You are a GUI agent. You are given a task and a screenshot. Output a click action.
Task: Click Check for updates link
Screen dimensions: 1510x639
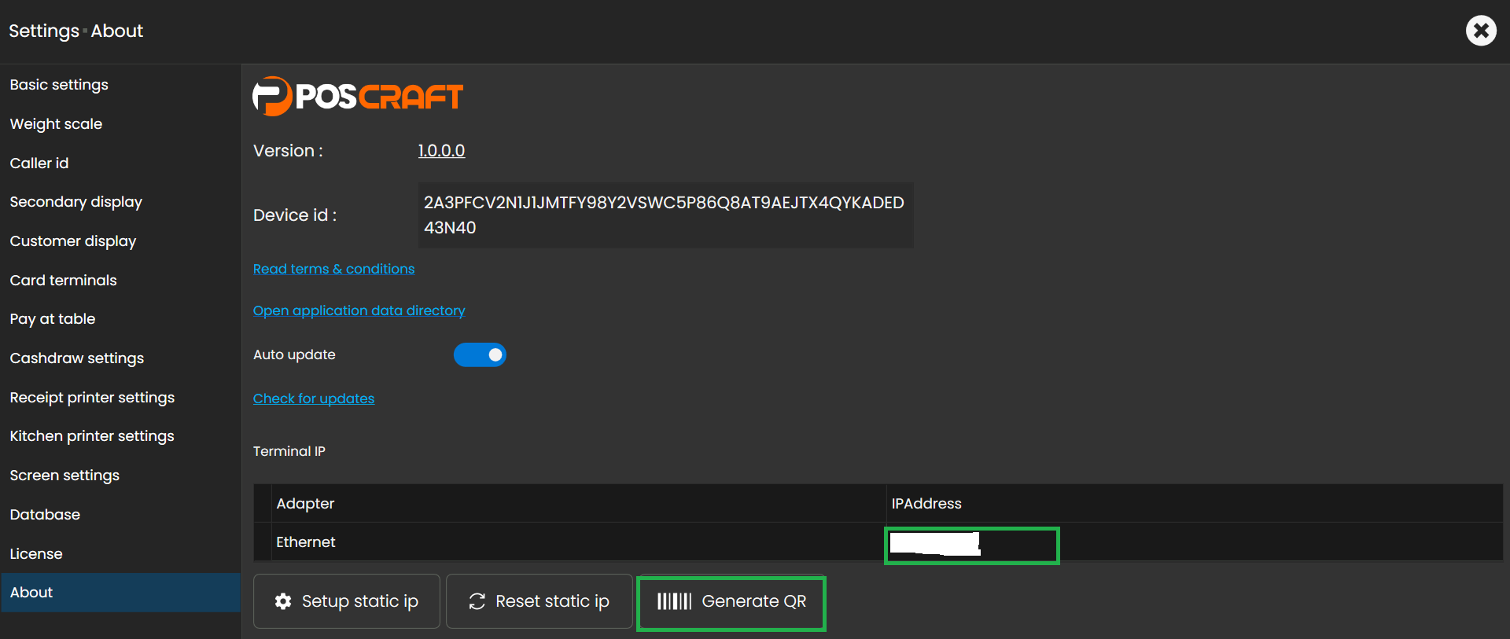[x=313, y=398]
